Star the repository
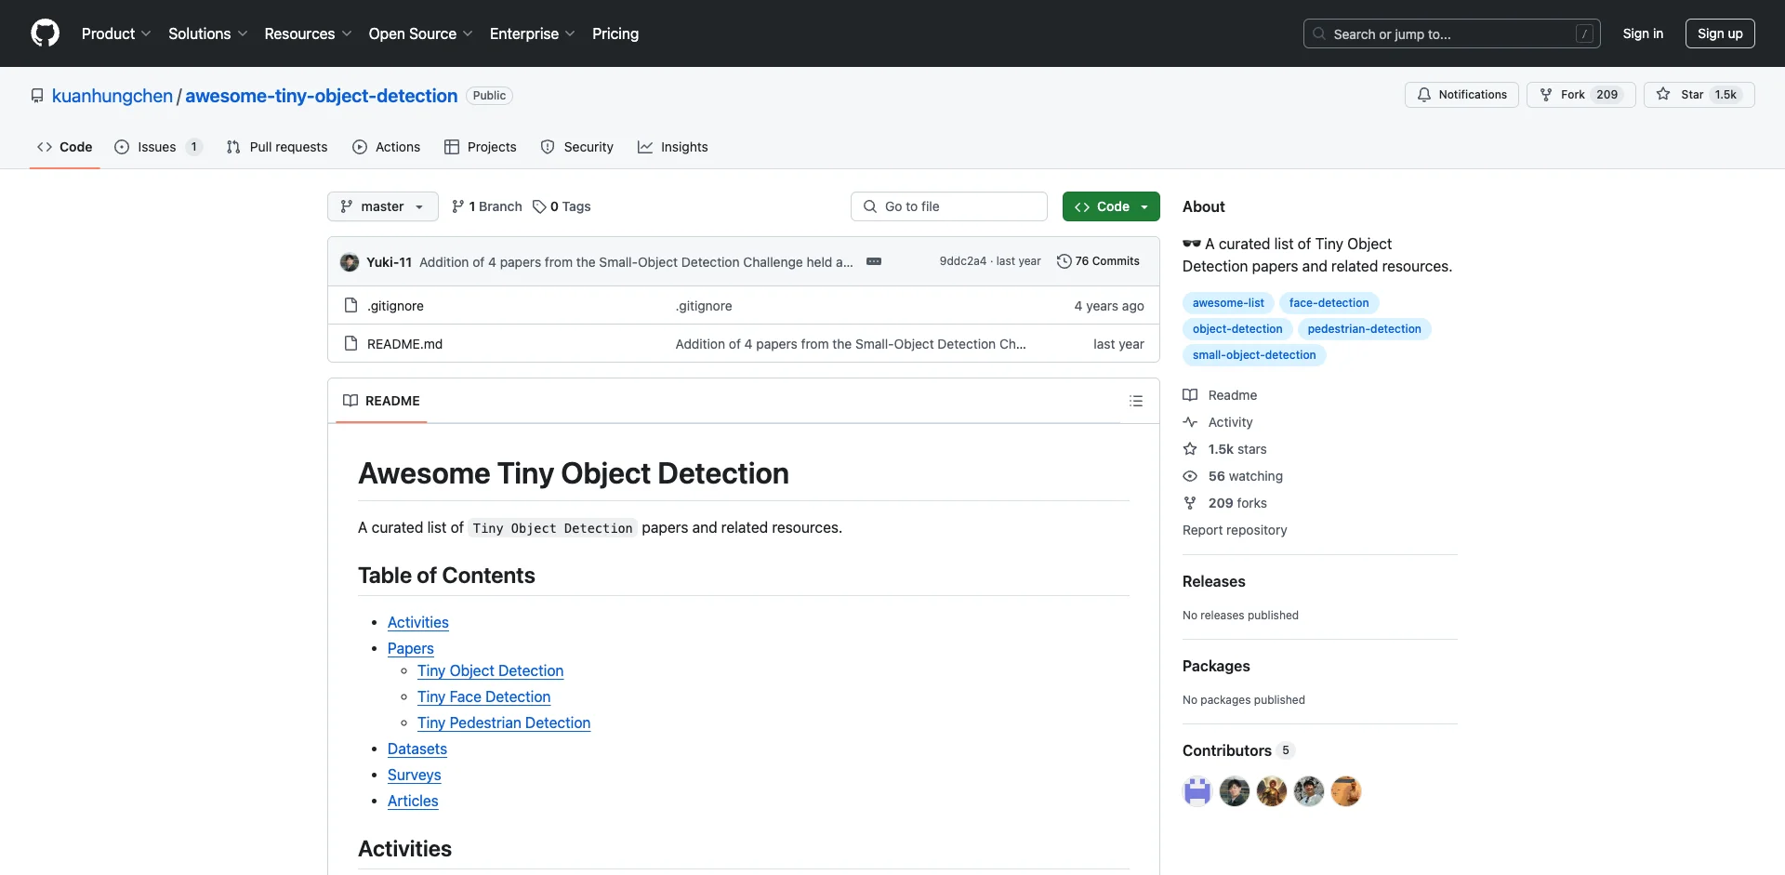Image resolution: width=1785 pixels, height=875 pixels. [1699, 95]
